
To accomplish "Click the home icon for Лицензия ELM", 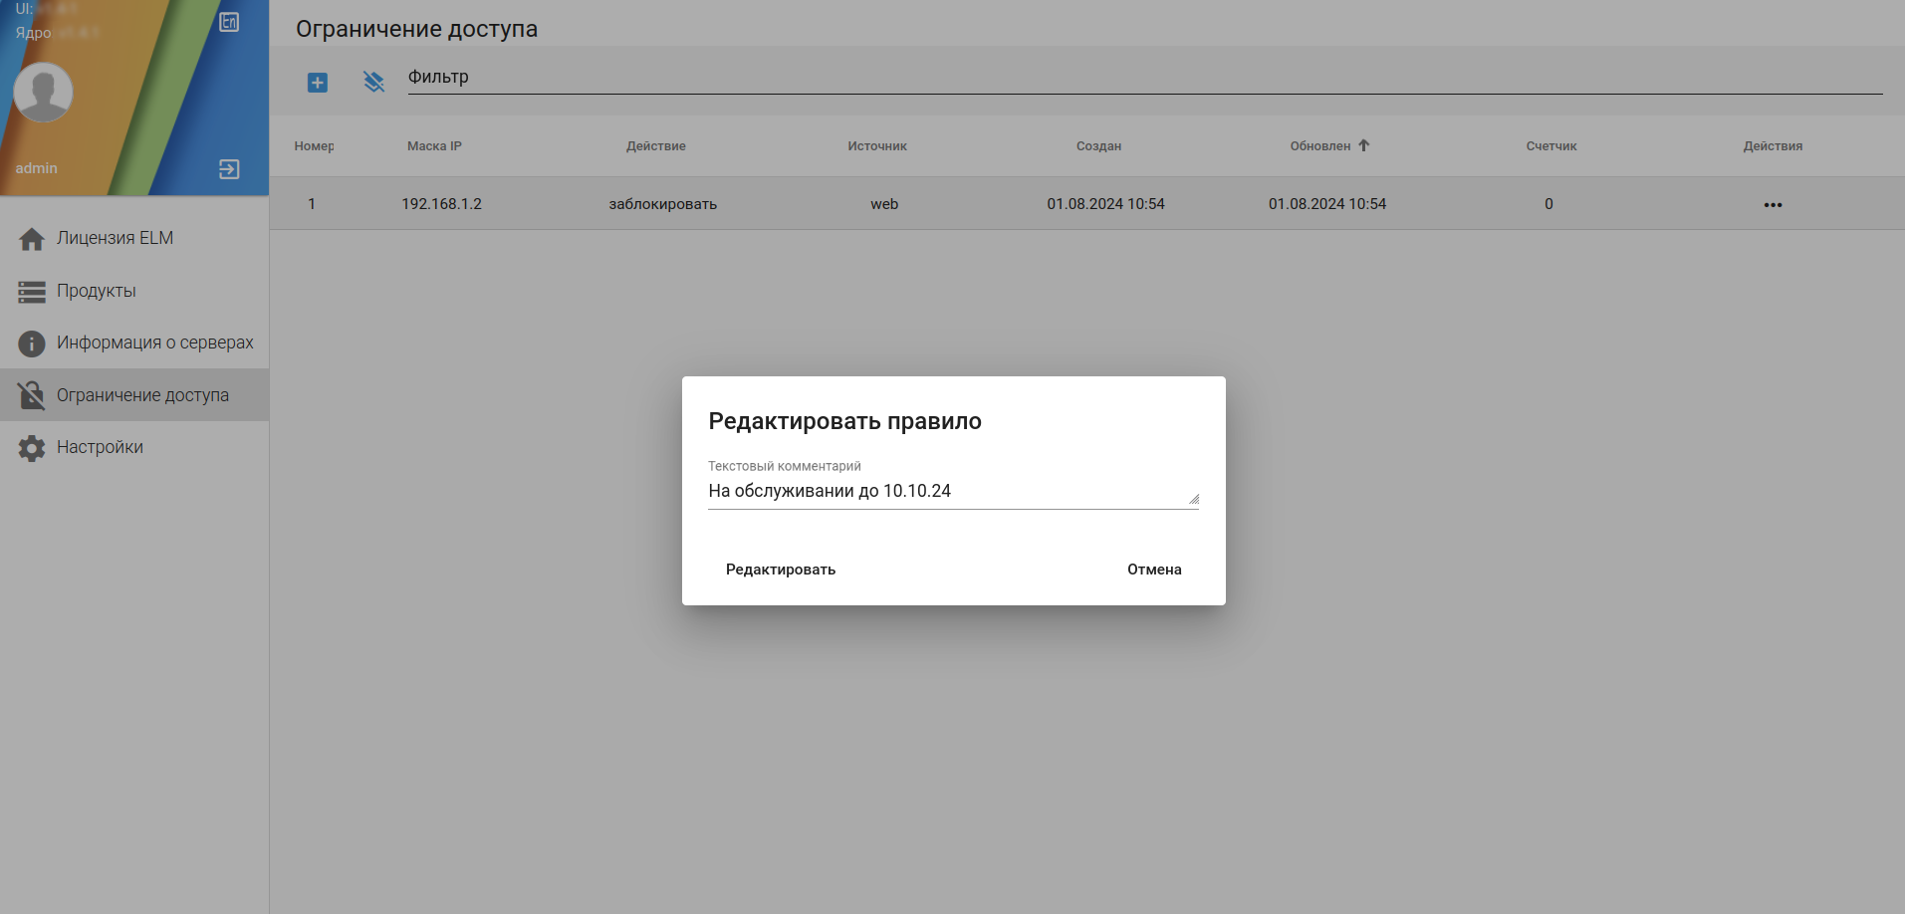I will coord(32,239).
